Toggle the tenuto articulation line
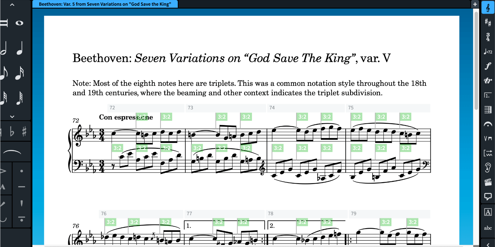The width and height of the screenshot is (495, 247). click(22, 187)
